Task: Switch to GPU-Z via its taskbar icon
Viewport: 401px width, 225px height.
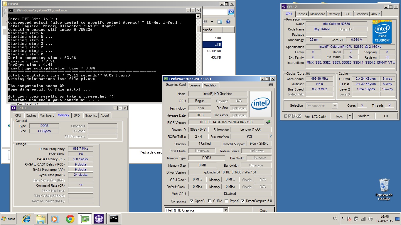Action: (85, 219)
